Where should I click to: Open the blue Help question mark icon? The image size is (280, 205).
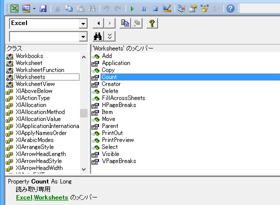[x=230, y=8]
